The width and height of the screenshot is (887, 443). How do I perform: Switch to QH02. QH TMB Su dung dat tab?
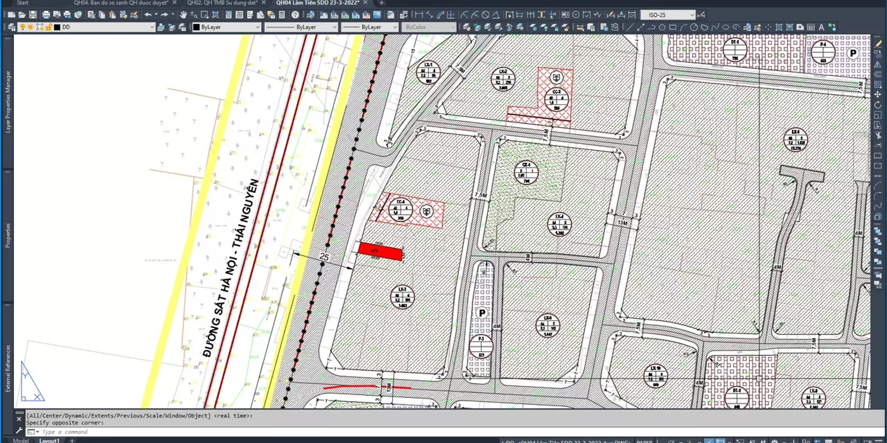(x=222, y=3)
